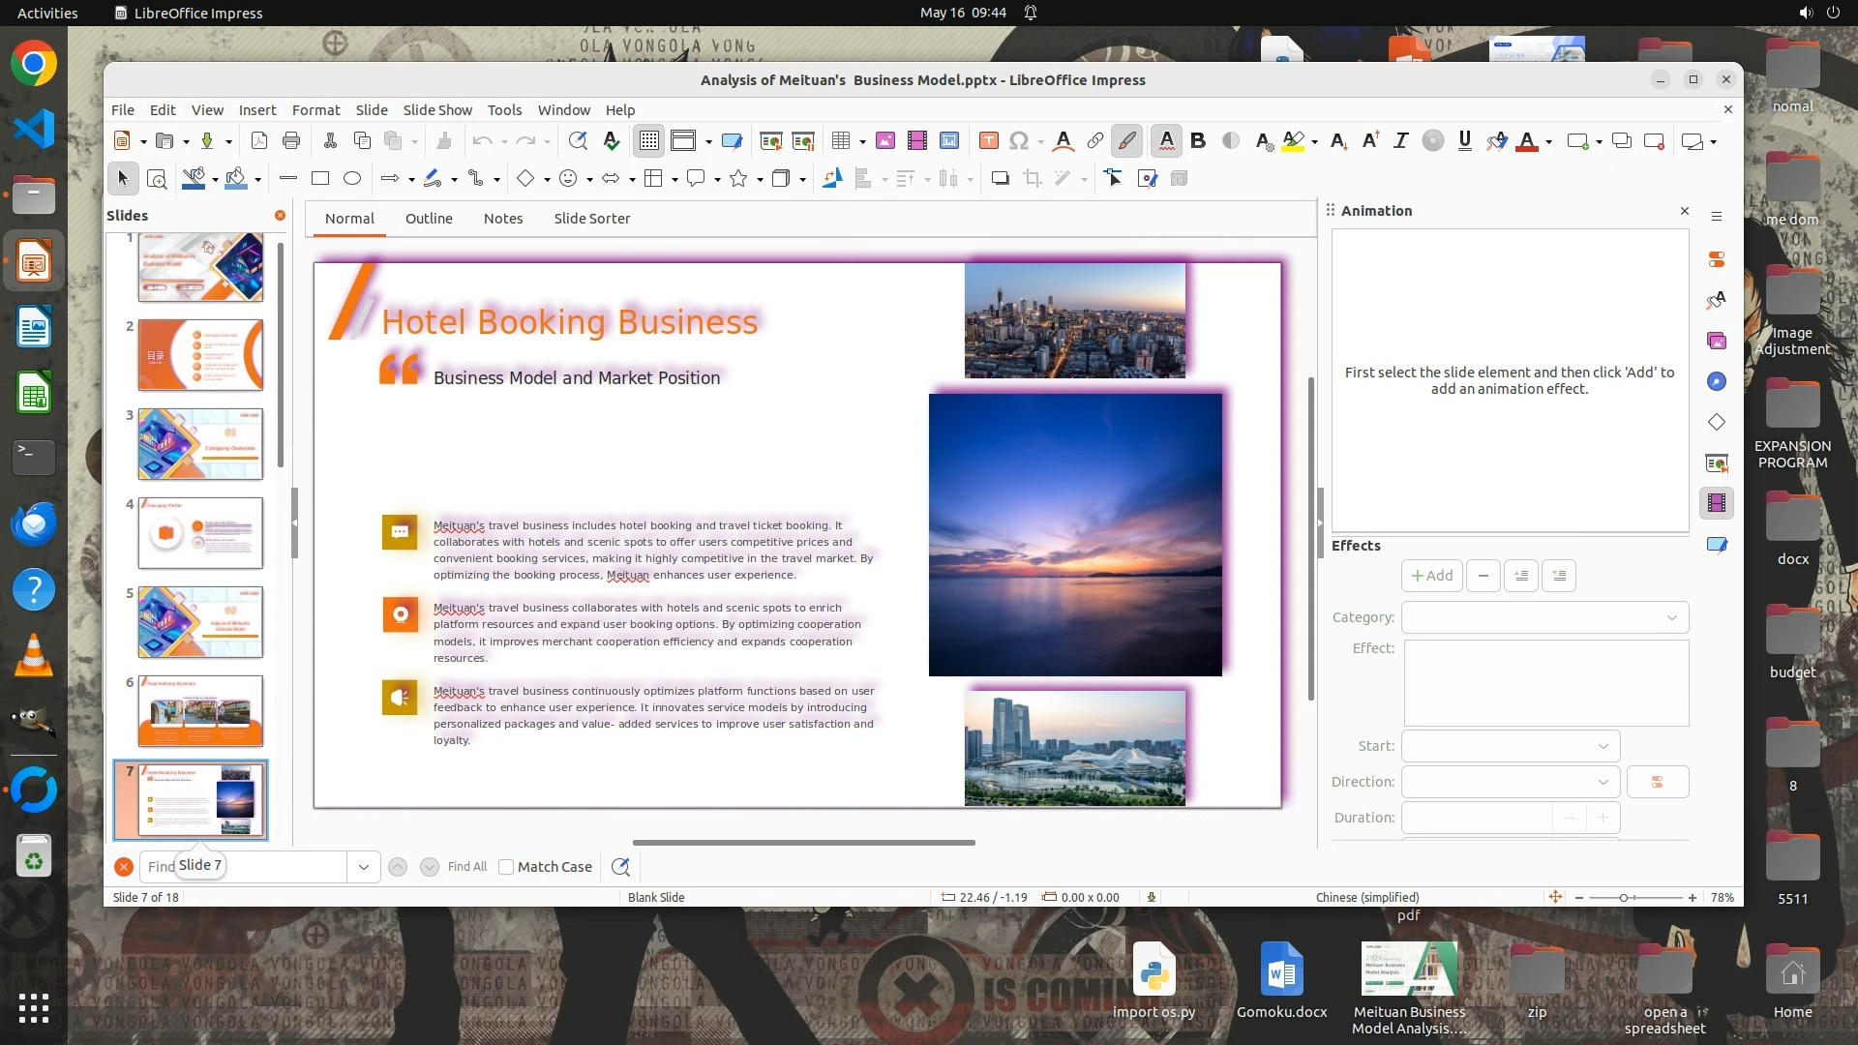Click the Insert Table icon

[x=840, y=141]
